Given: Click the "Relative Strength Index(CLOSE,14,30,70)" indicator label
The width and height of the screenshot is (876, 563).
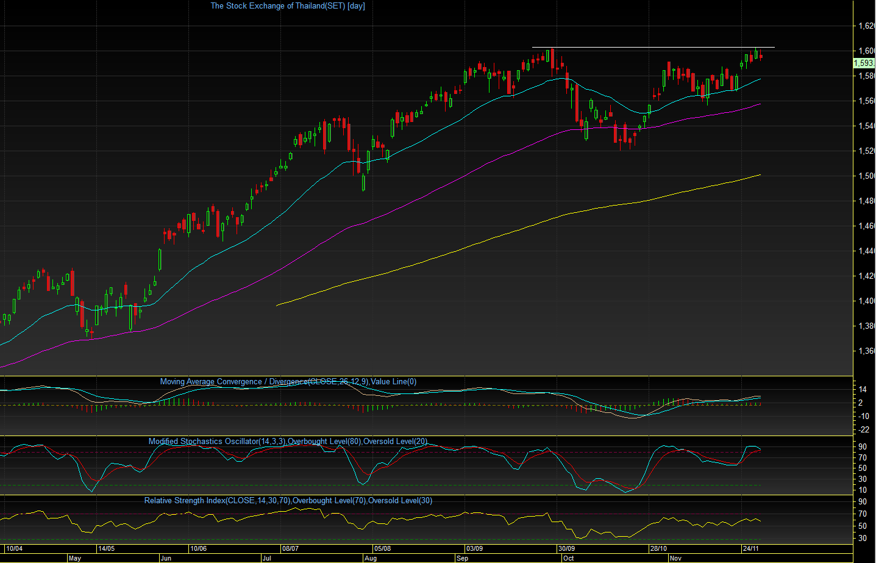Looking at the screenshot, I should 218,501.
